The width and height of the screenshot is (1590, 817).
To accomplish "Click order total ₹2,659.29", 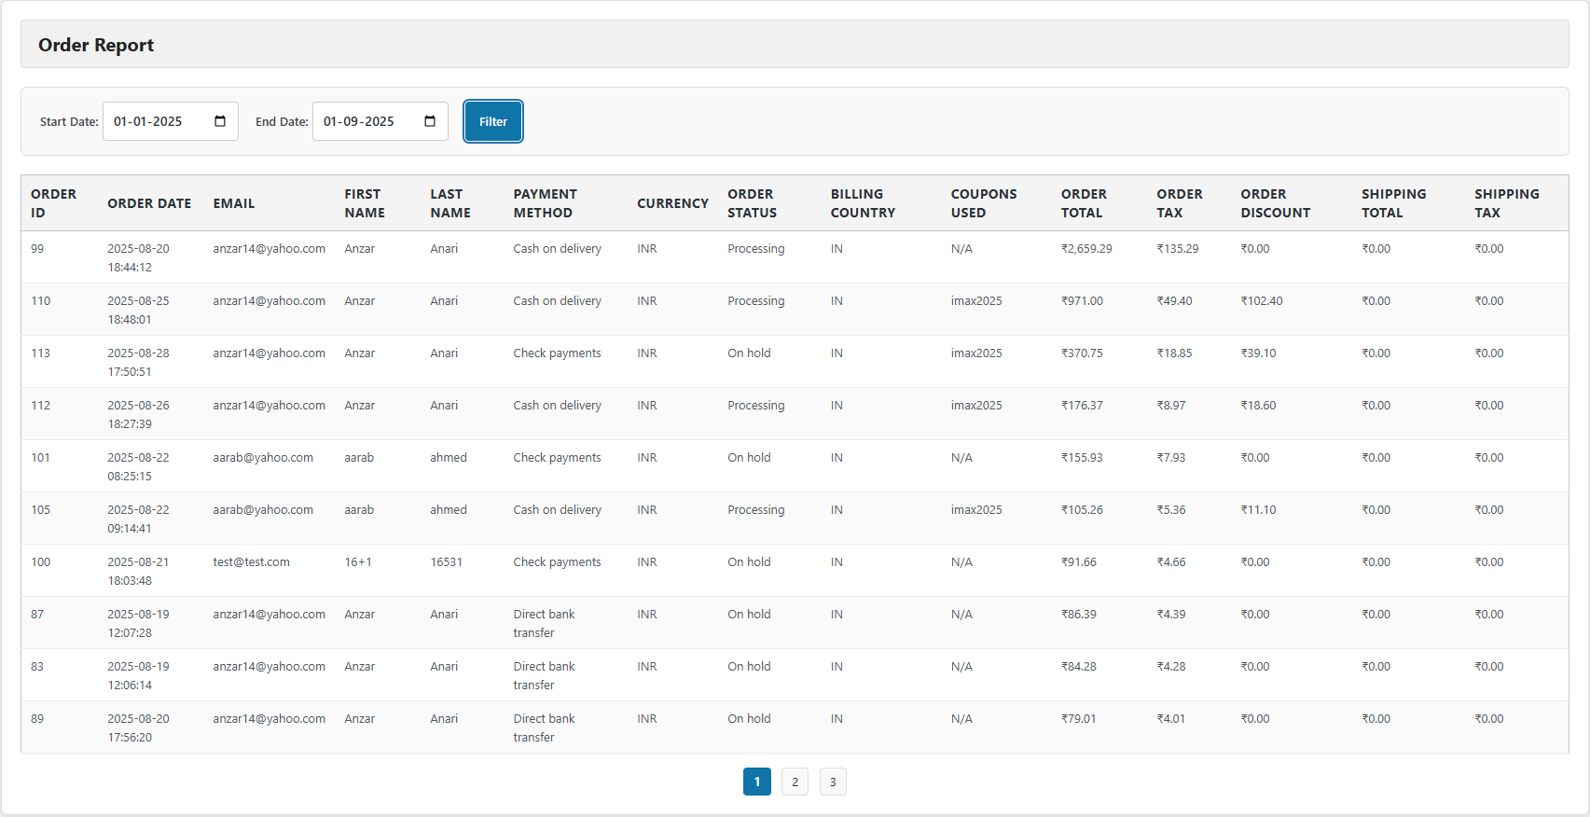I will tap(1086, 249).
